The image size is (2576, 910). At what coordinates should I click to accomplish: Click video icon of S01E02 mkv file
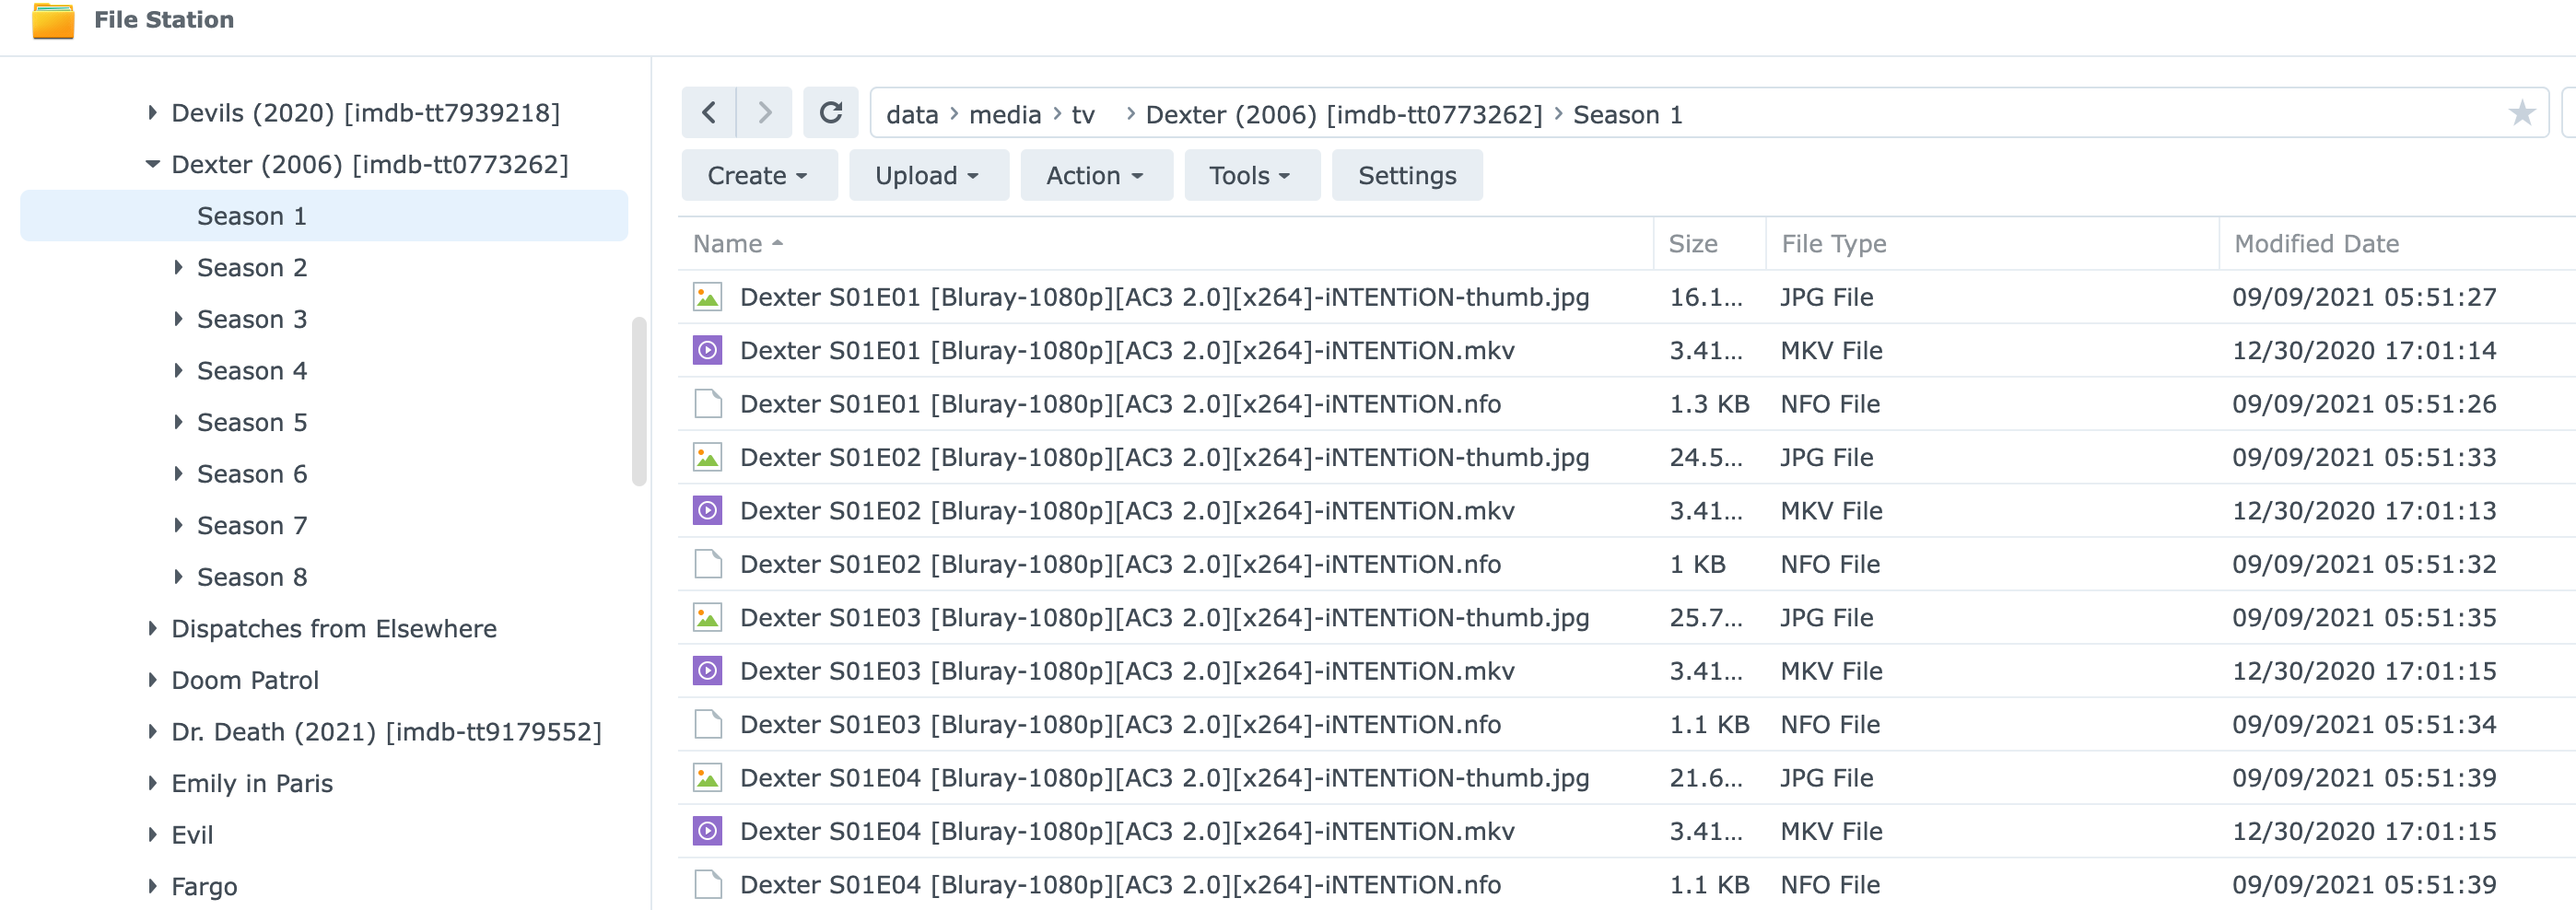(x=708, y=511)
